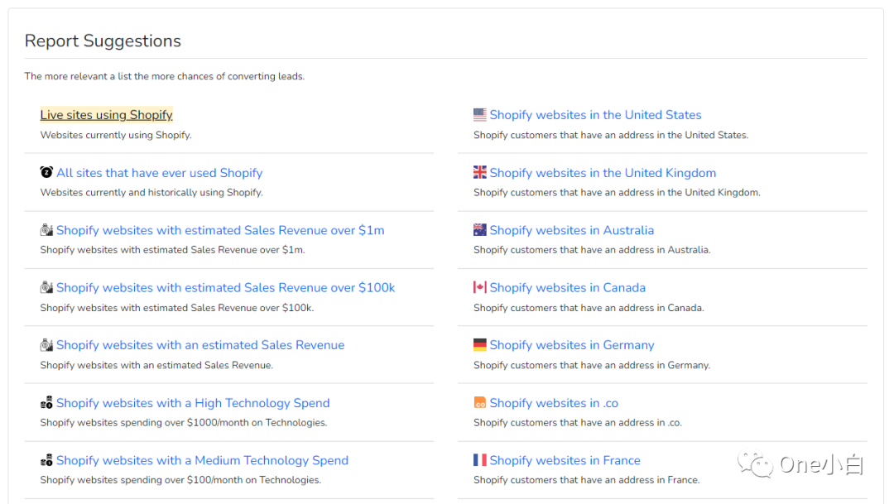894x504 pixels.
Task: Click the Germany flag icon
Action: click(480, 345)
